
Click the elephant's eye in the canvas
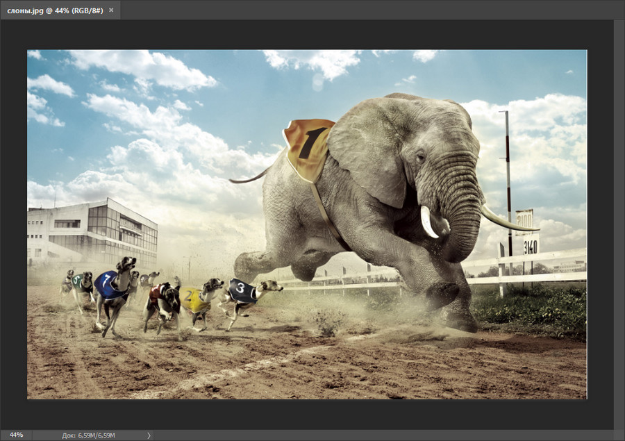[419, 158]
